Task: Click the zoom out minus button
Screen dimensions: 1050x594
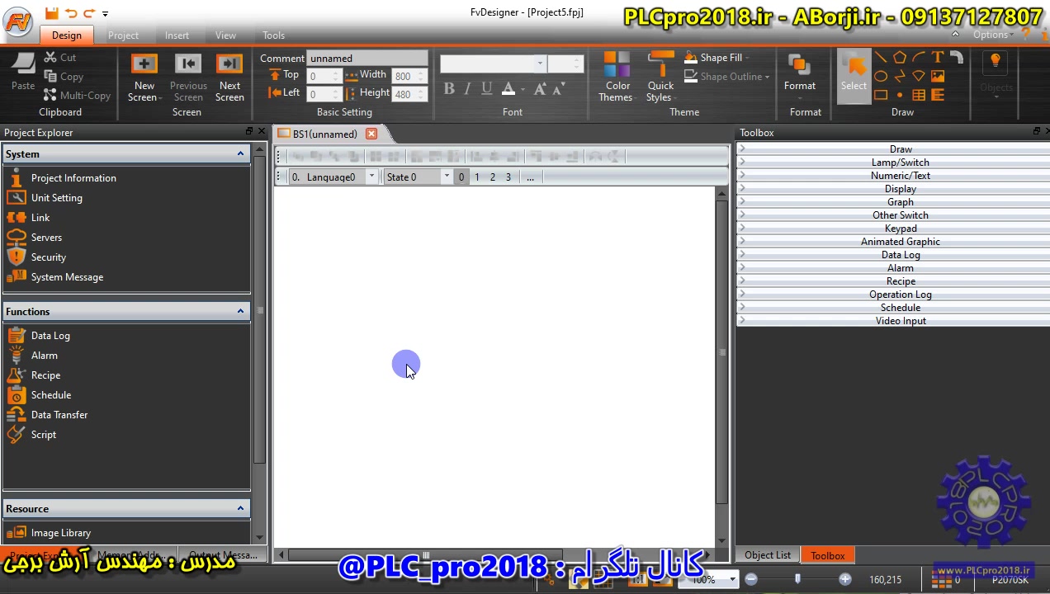Action: pos(750,579)
